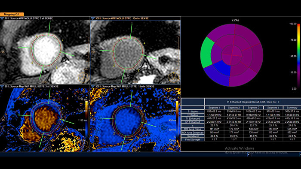Click the 562 mm² Summary ROI Area Enhanced cell

292,133
